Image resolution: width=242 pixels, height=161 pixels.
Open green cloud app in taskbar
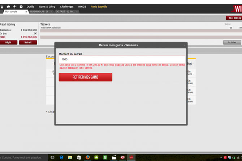click(96, 157)
